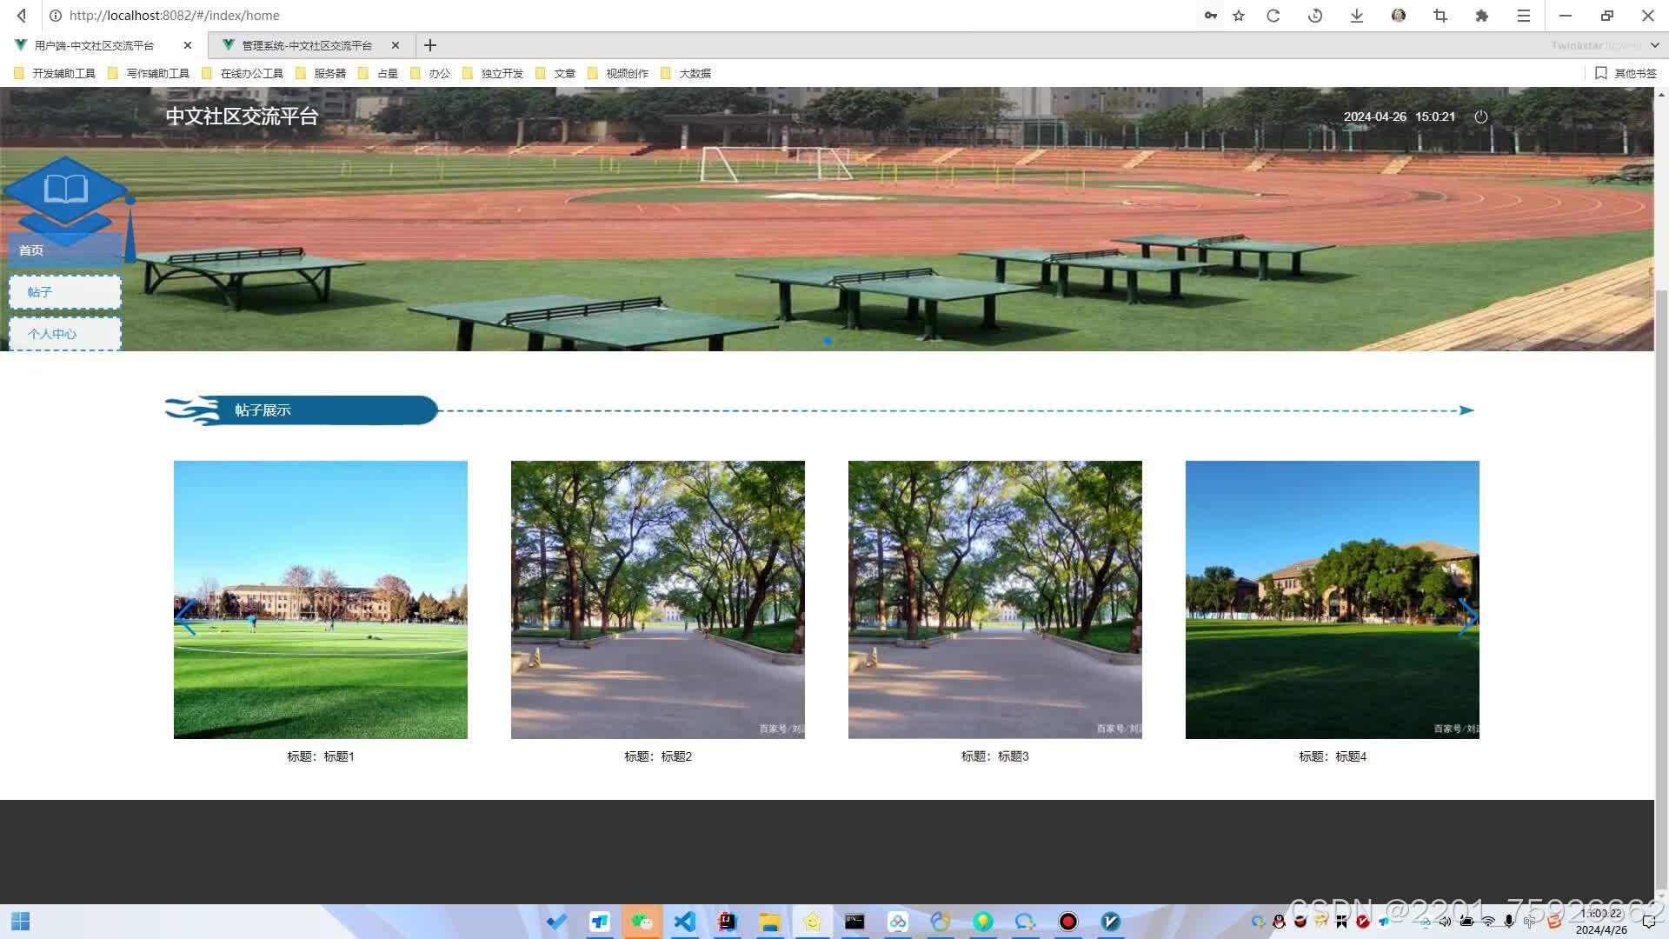Select 帖子 in the side menu
The image size is (1669, 939).
click(65, 292)
